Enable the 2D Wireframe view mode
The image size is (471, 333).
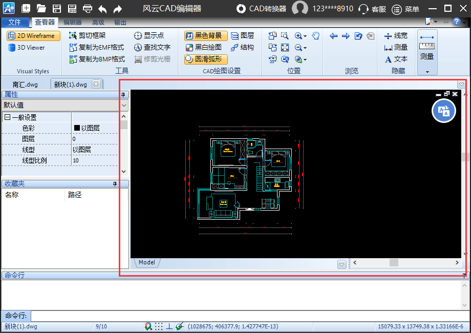tap(34, 36)
